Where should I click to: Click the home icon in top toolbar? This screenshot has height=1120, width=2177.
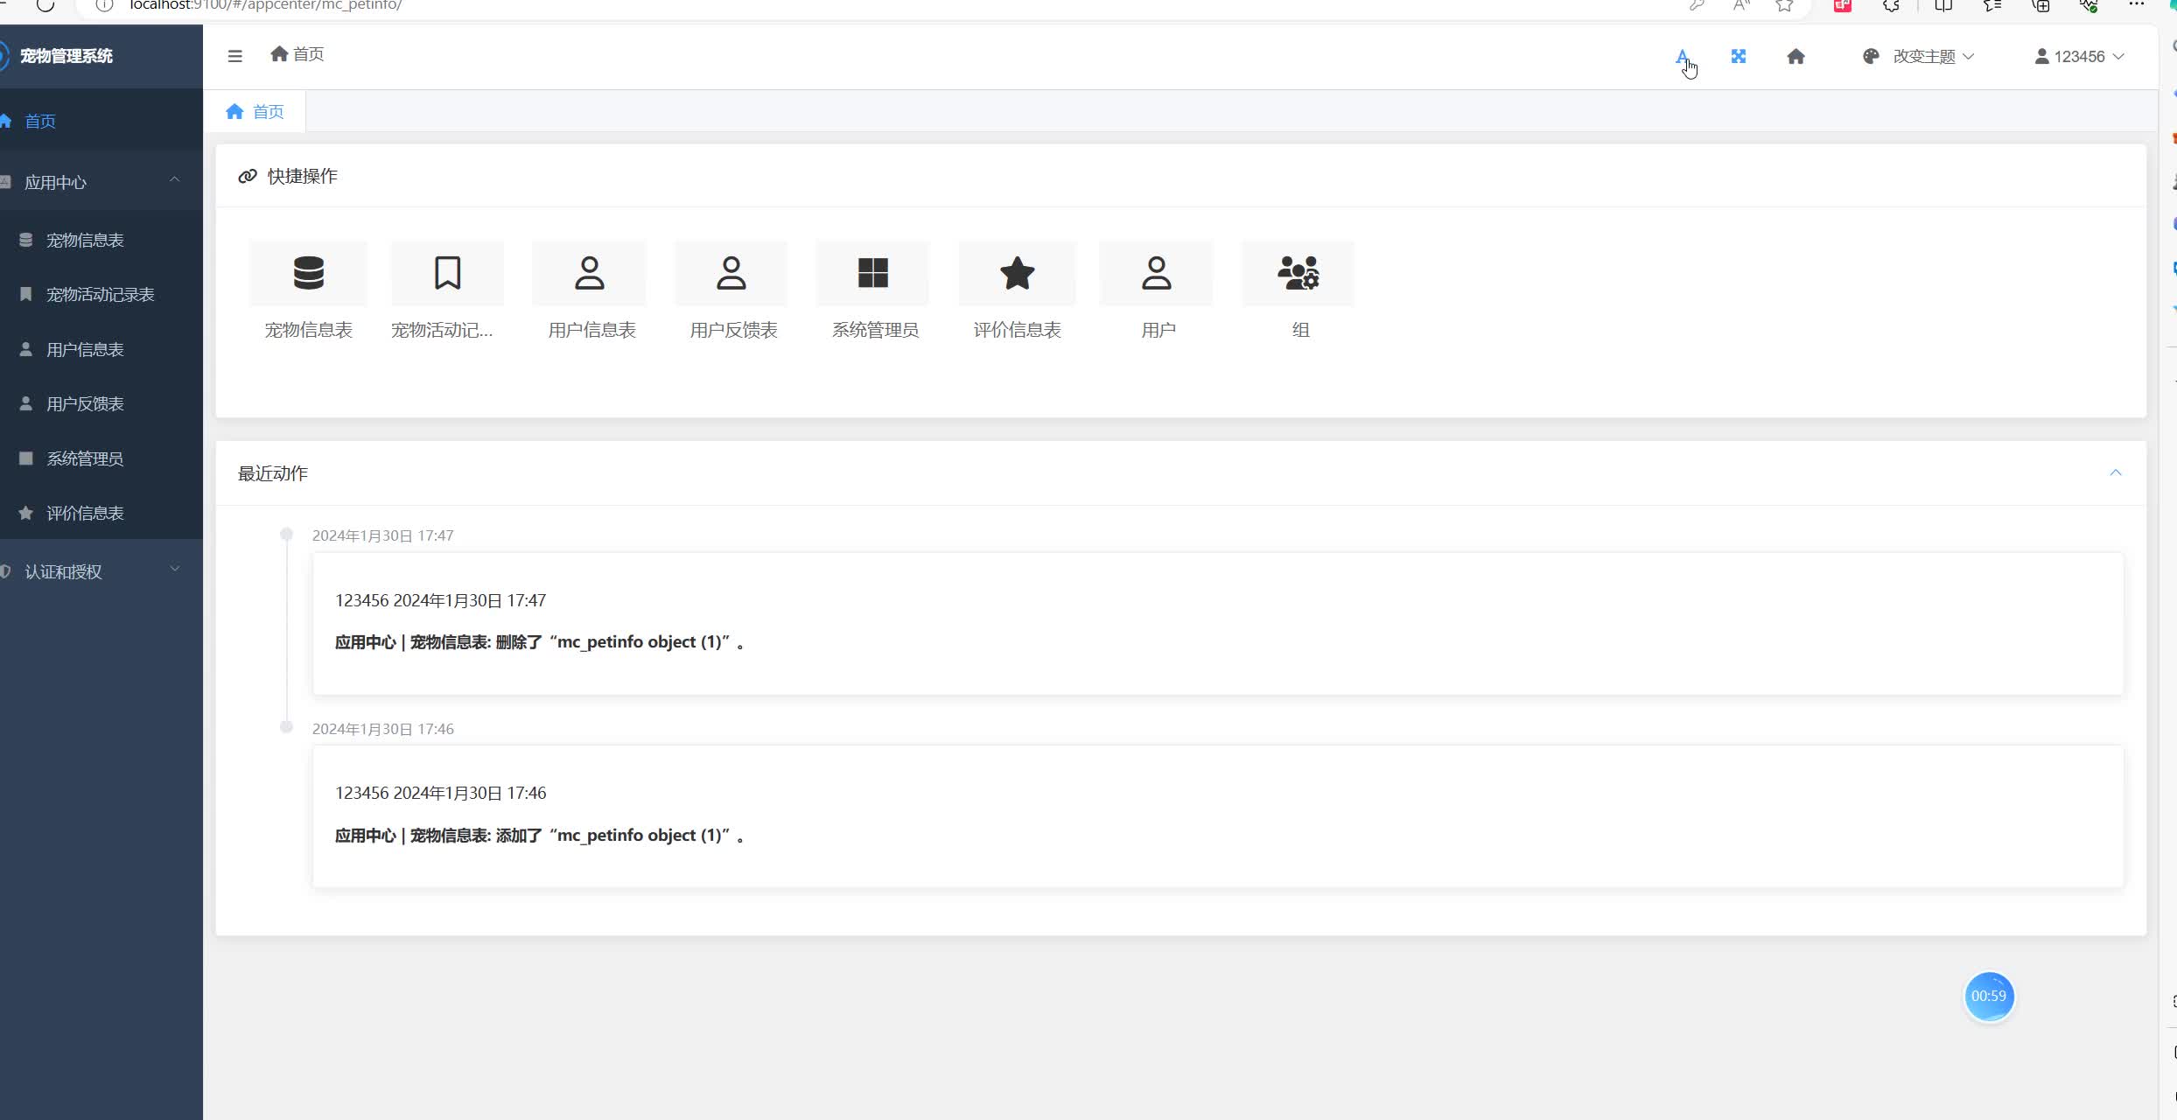point(1795,56)
